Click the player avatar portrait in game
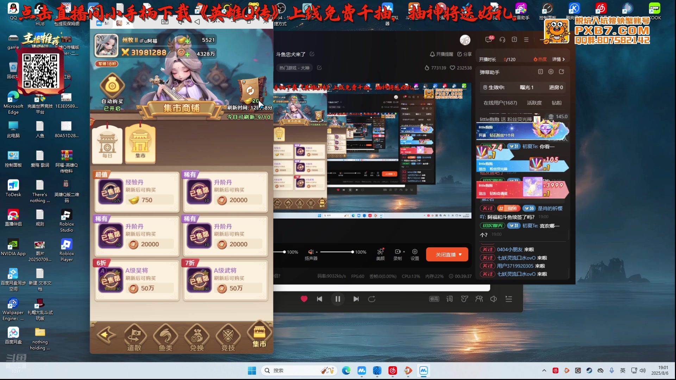 (x=106, y=46)
